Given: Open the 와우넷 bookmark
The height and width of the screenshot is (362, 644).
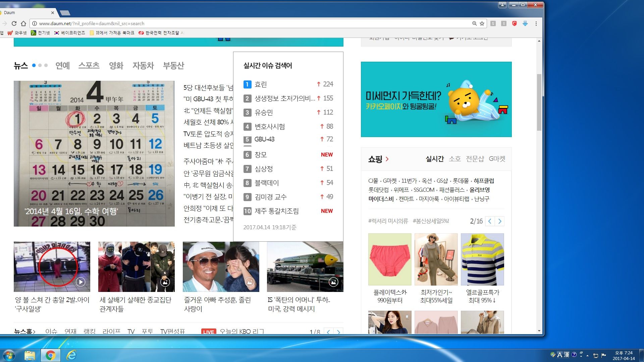Looking at the screenshot, I should (17, 33).
